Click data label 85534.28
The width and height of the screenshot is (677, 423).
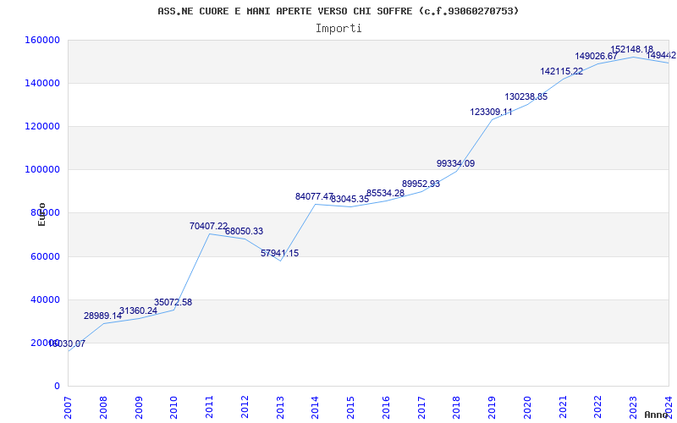[x=386, y=194]
